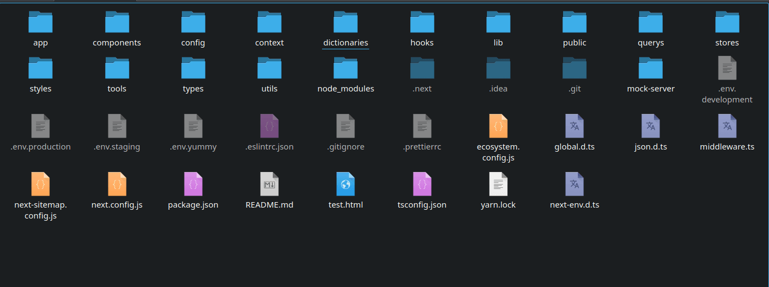
Task: Click the mock-server folder
Action: 651,68
